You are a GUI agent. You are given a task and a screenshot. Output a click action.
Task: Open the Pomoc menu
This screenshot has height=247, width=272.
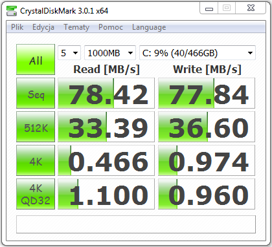111,27
